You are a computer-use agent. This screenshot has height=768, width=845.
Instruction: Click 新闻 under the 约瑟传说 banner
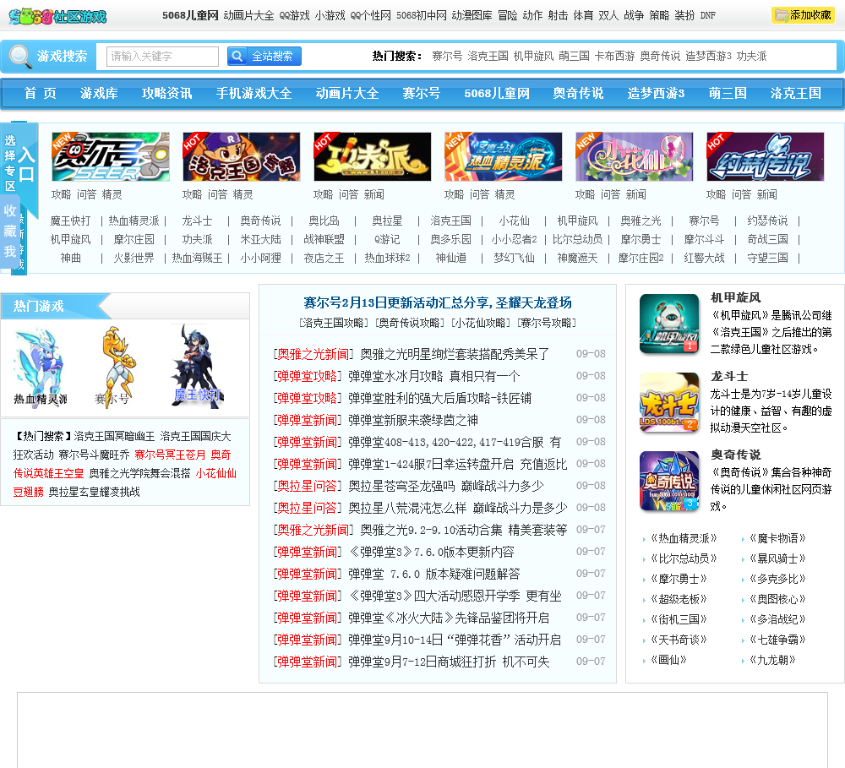click(x=767, y=194)
